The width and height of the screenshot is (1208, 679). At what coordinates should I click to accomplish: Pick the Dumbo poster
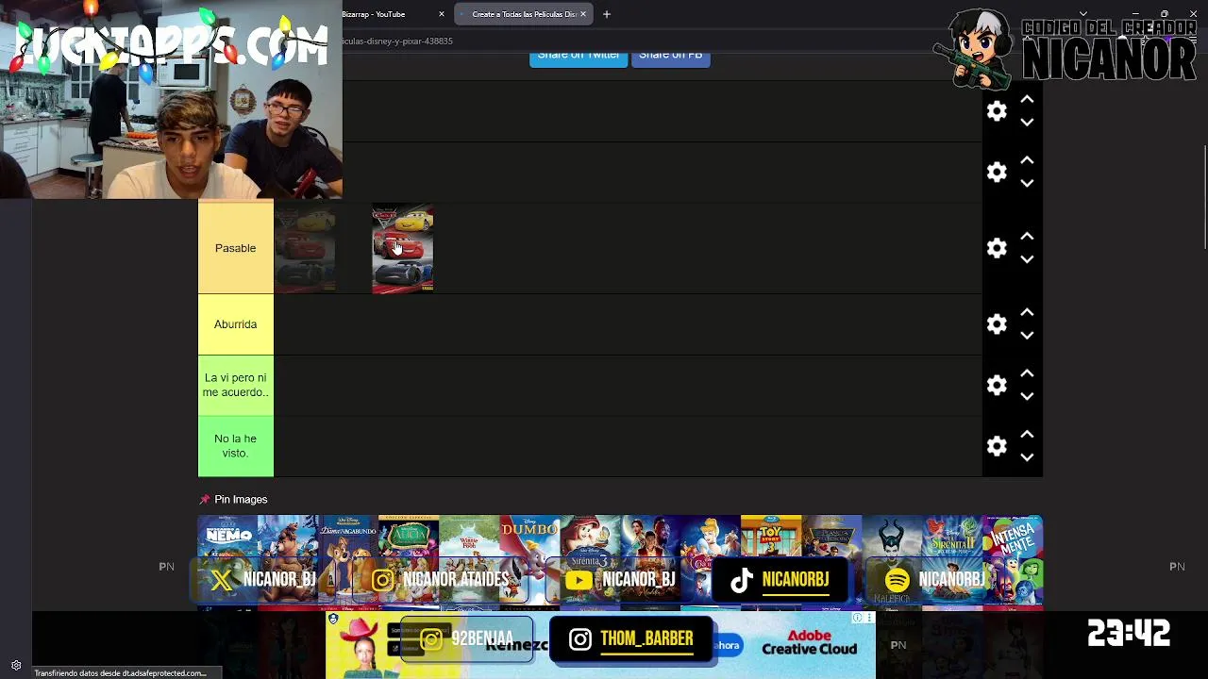tap(529, 560)
